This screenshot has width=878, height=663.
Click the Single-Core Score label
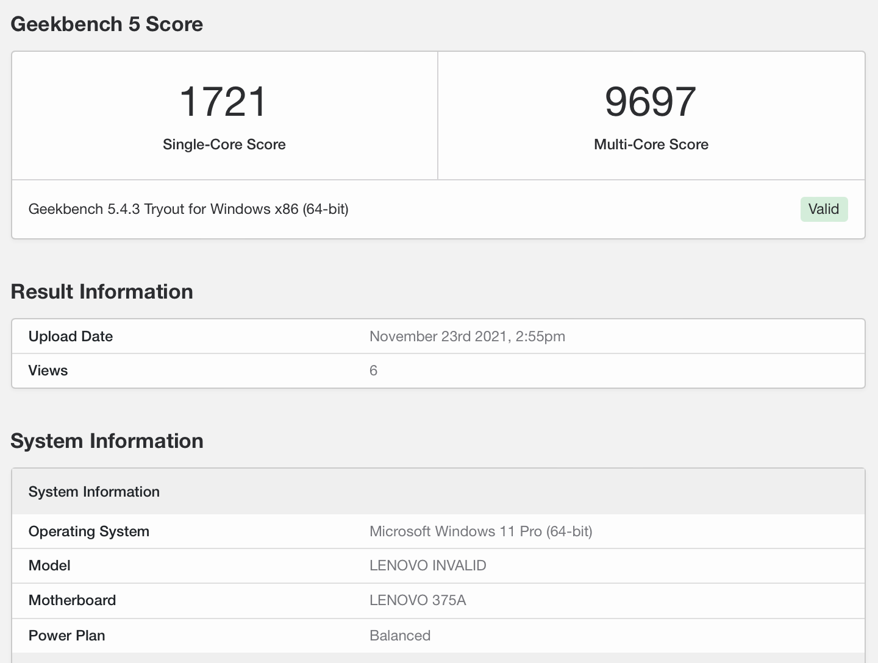point(224,144)
